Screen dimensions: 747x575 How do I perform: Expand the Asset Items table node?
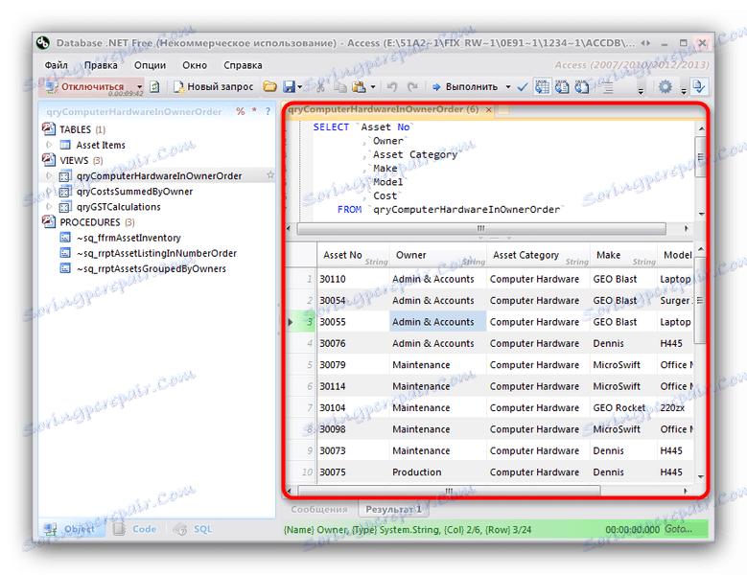pyautogui.click(x=49, y=145)
